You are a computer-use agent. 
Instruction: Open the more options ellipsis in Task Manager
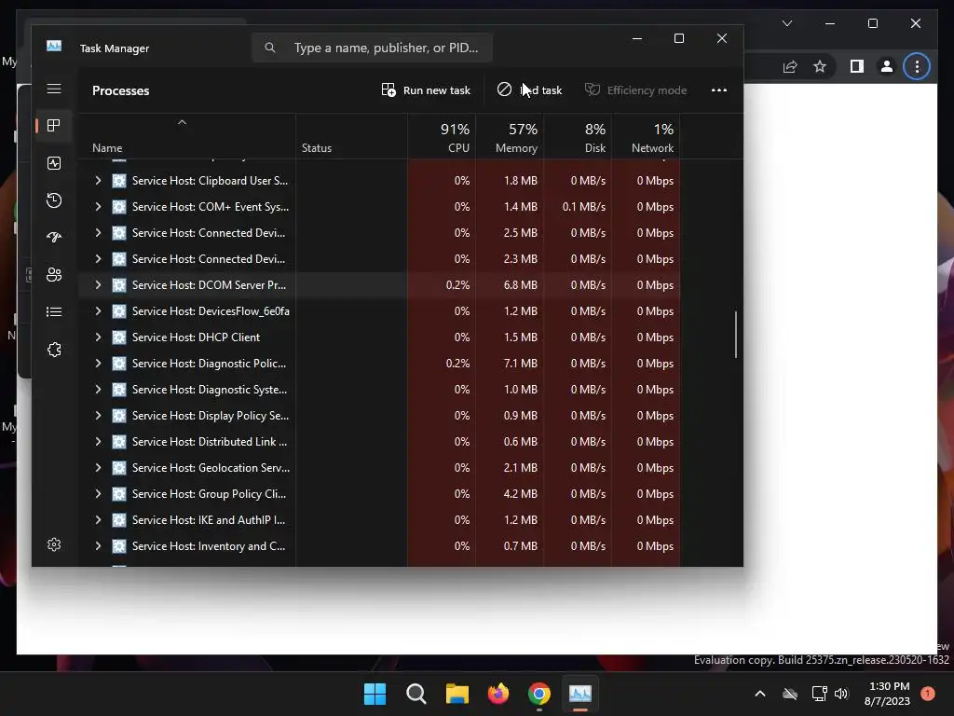719,90
